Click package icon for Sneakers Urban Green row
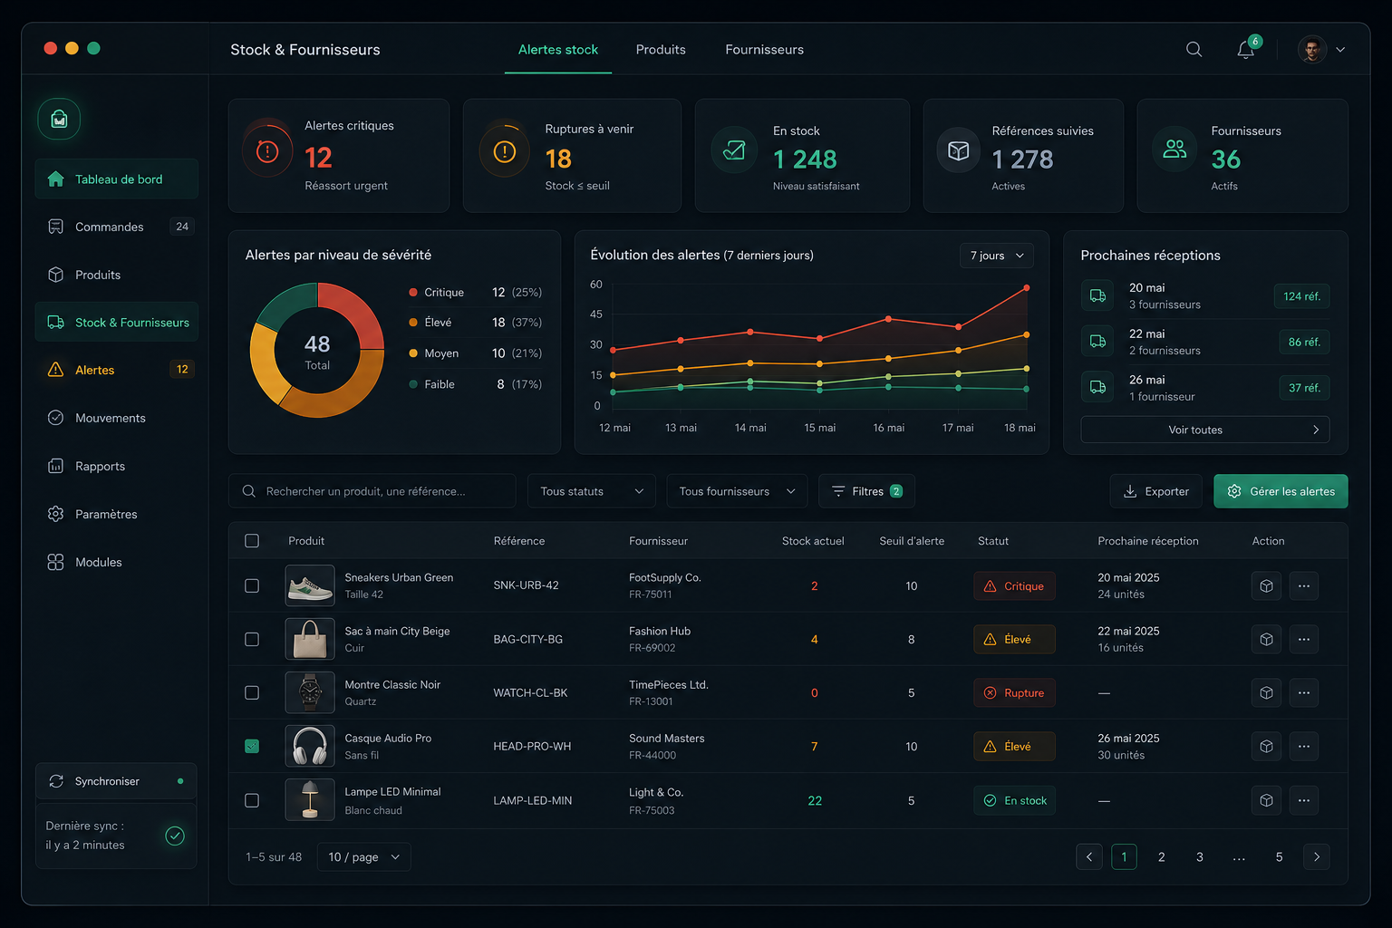The height and width of the screenshot is (928, 1392). [x=1267, y=586]
